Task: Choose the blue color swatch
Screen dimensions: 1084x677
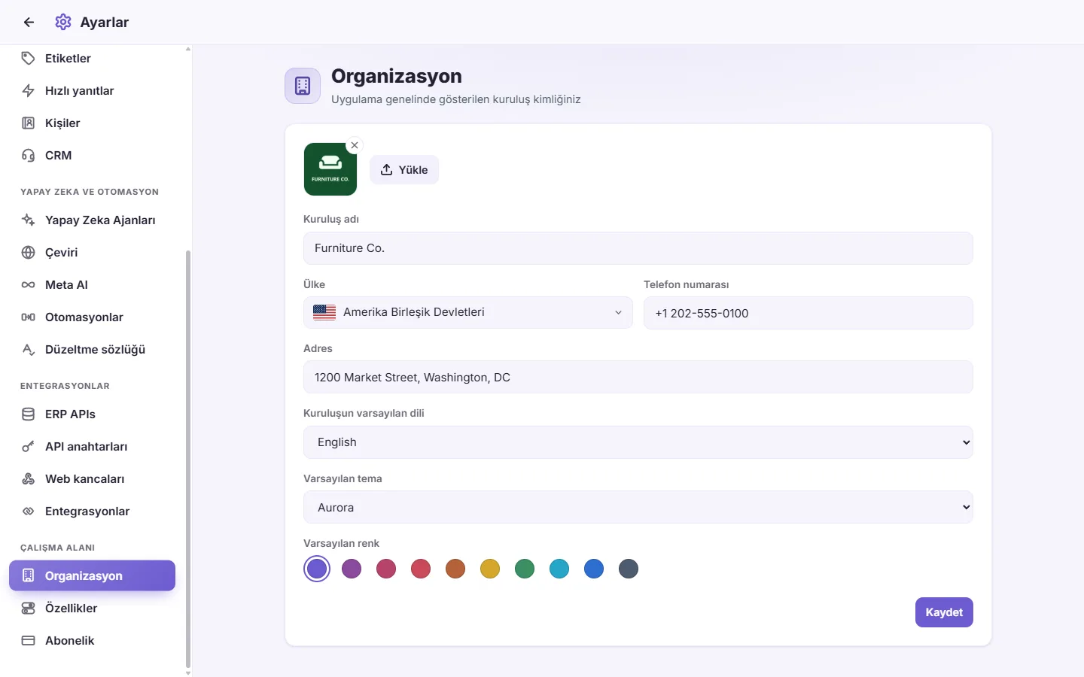Action: click(x=594, y=569)
